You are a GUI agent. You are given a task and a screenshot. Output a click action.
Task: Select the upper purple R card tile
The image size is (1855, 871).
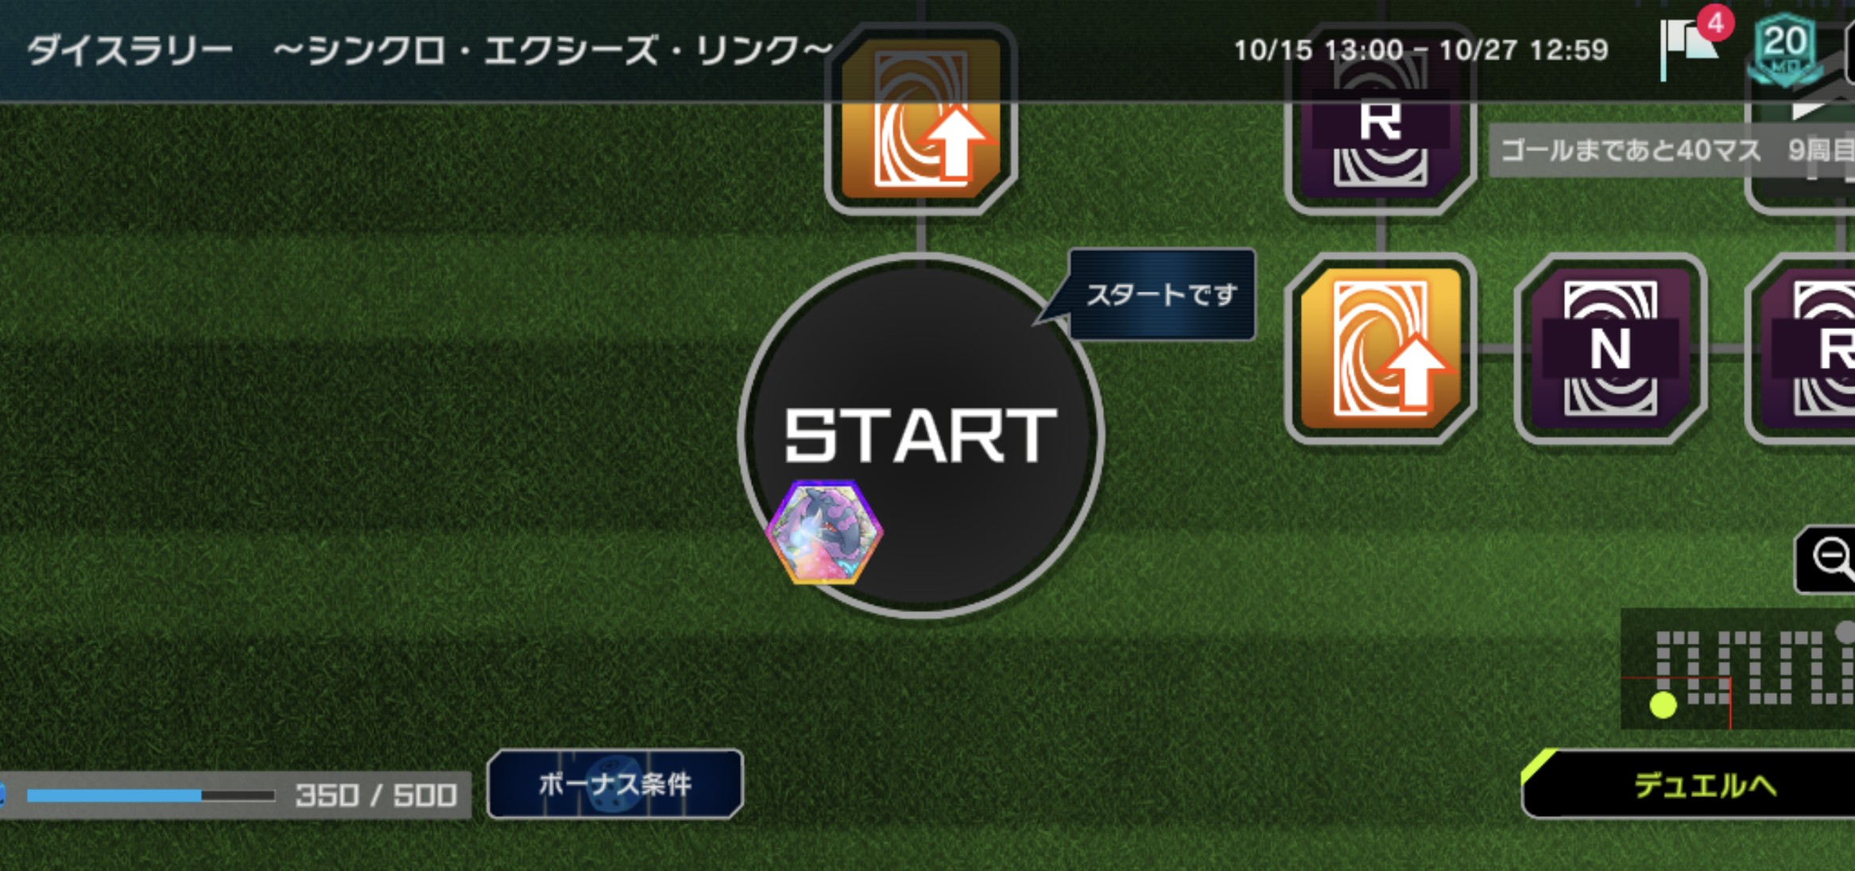pyautogui.click(x=1381, y=127)
